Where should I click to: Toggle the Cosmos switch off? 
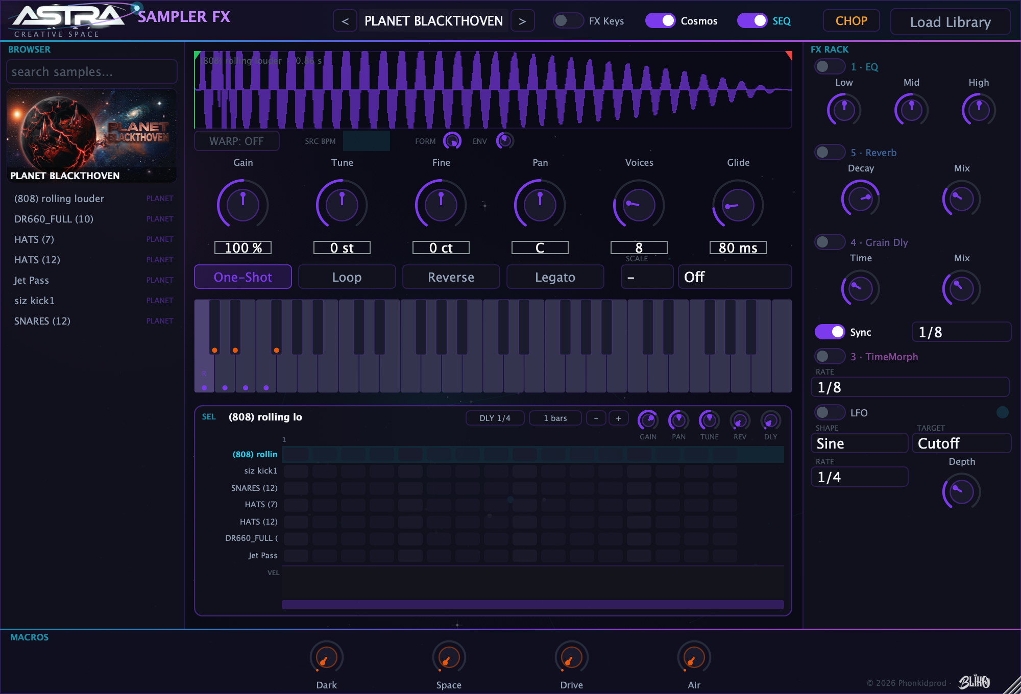click(661, 20)
